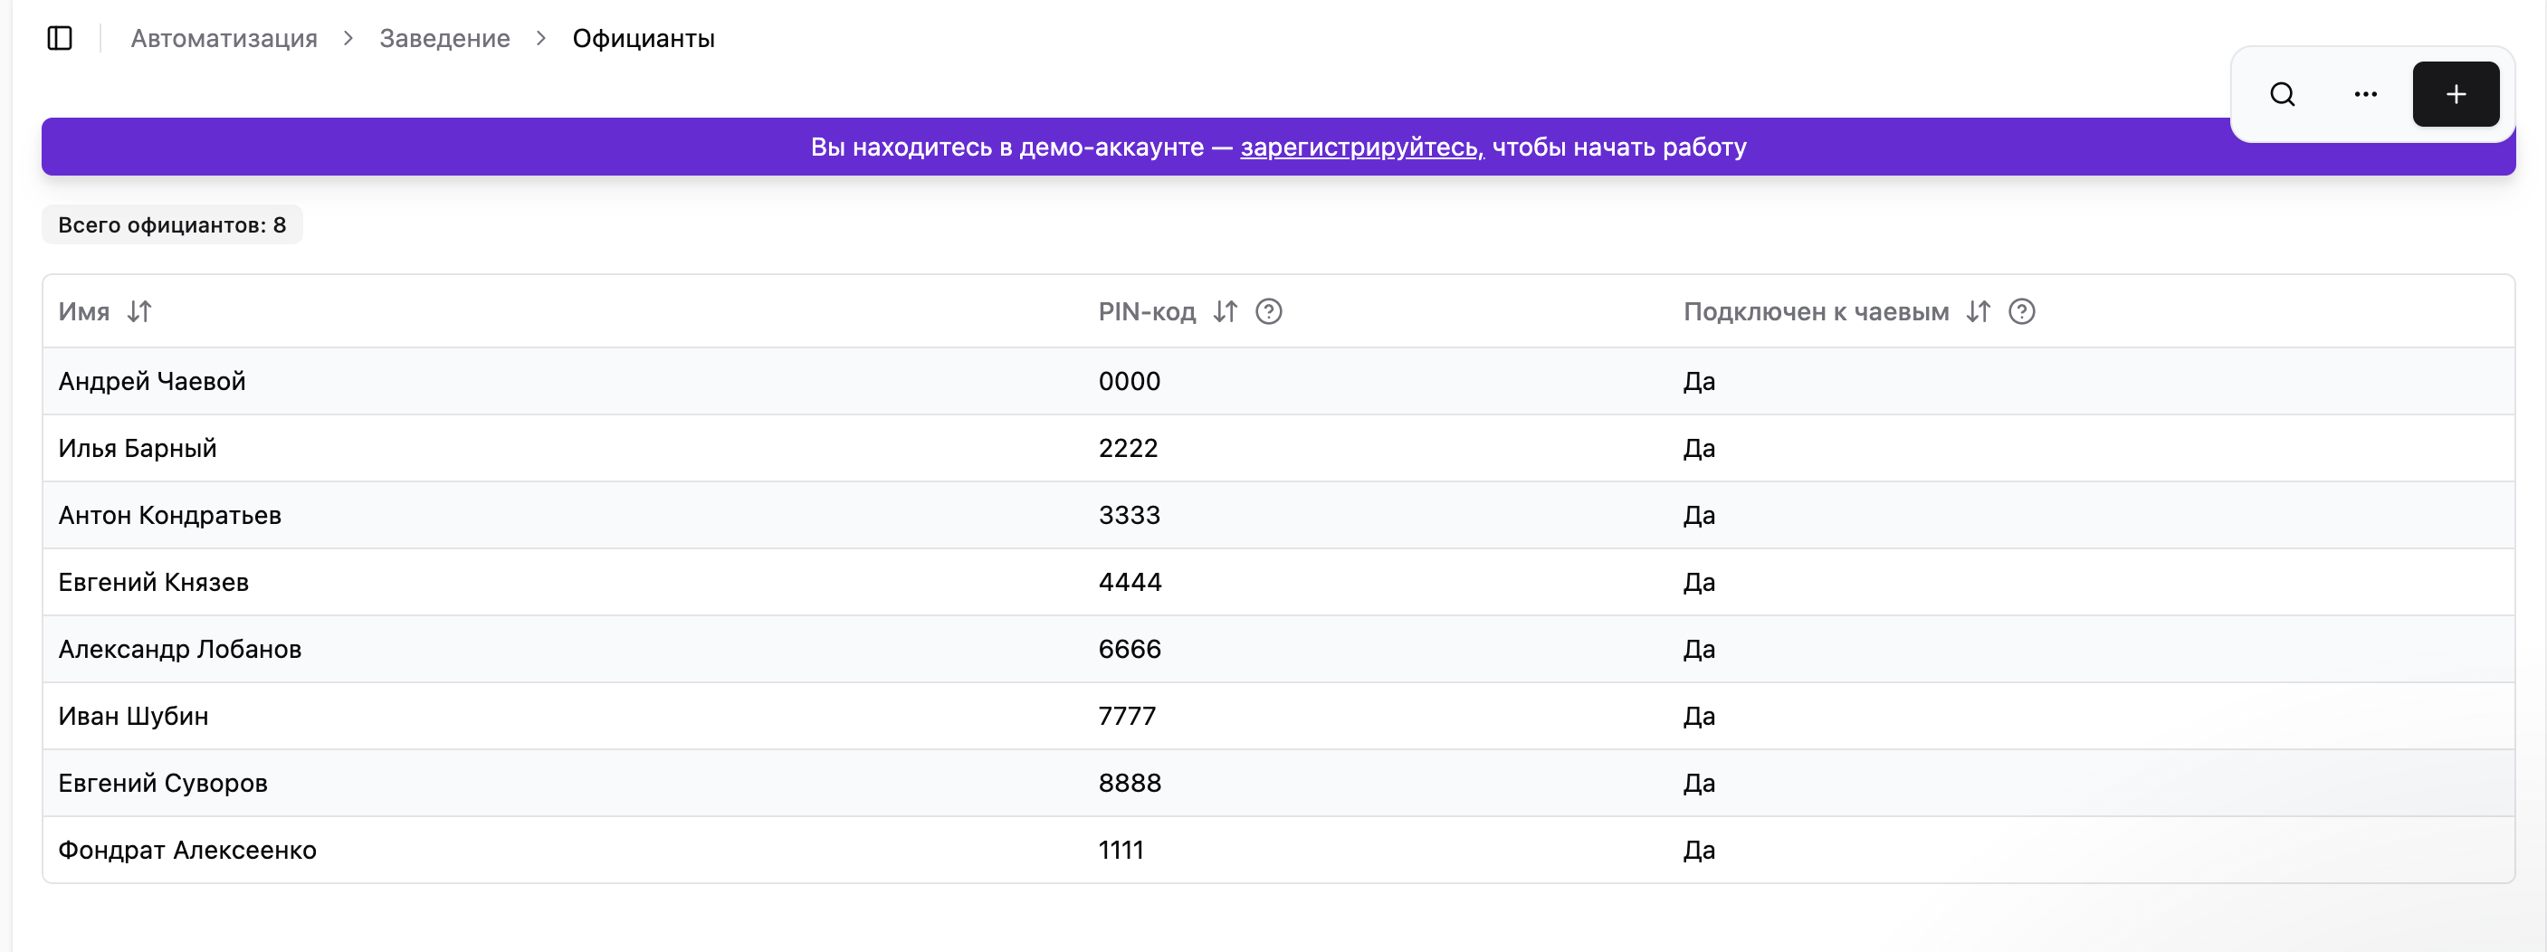Toggle the sidebar panel icon
The height and width of the screenshot is (952, 2547).
coord(60,39)
